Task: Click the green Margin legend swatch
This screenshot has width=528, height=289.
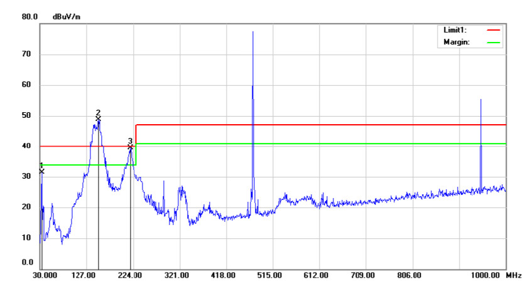Action: pos(493,43)
